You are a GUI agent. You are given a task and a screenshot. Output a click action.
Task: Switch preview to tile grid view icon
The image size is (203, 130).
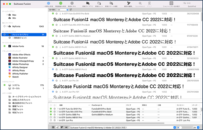click(53, 127)
